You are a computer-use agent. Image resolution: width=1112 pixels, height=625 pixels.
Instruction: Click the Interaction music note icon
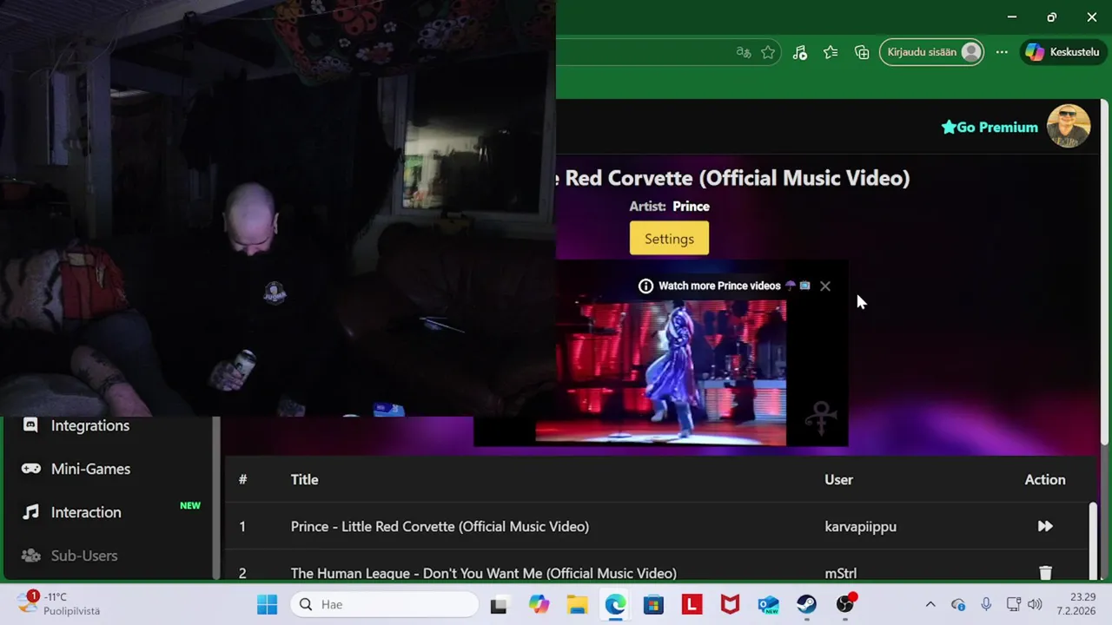[x=30, y=512]
